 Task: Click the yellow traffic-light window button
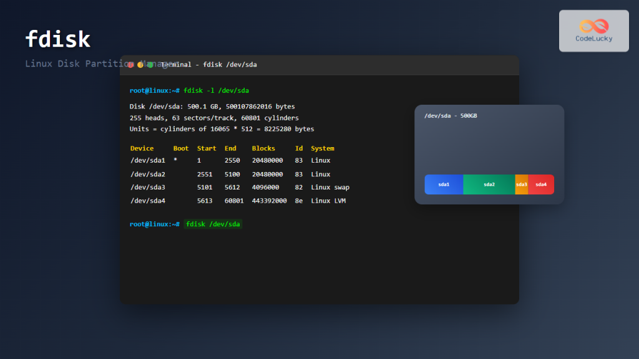(x=140, y=64)
